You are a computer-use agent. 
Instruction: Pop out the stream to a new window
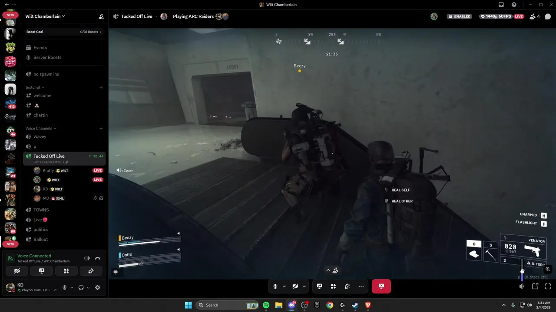click(535, 286)
